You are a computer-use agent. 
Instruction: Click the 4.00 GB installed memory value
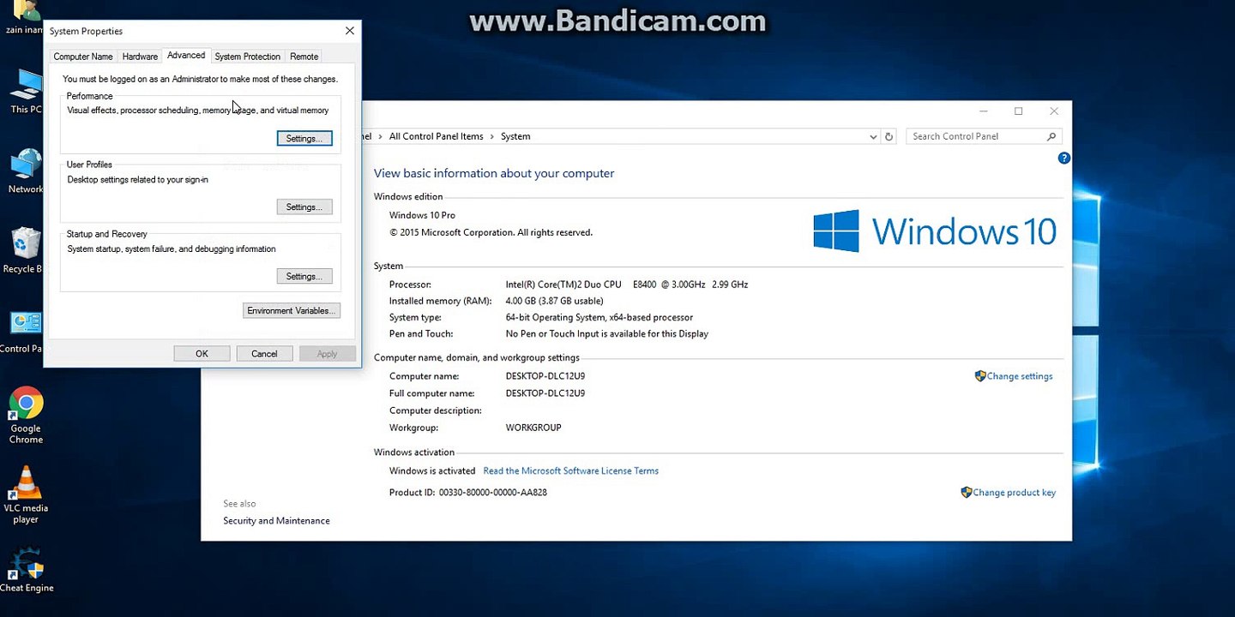tap(555, 301)
